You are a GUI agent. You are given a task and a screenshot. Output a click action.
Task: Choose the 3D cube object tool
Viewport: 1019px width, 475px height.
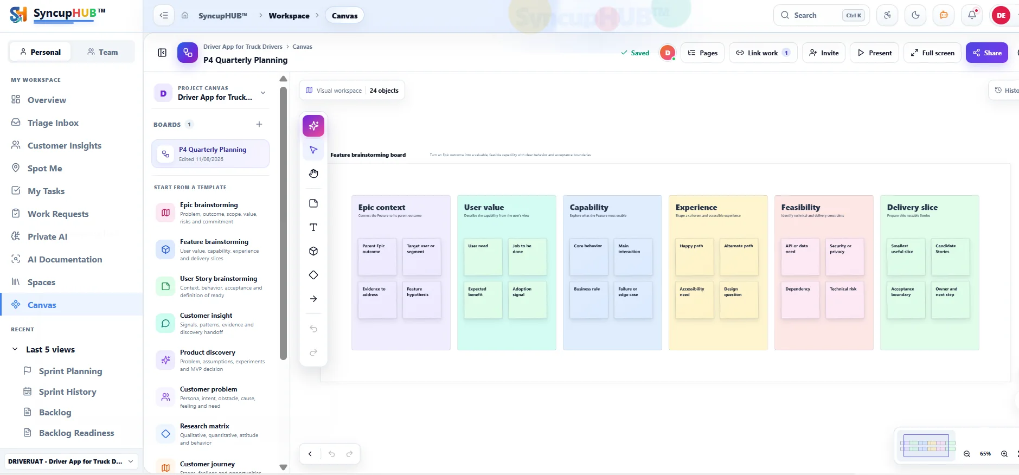pyautogui.click(x=313, y=251)
